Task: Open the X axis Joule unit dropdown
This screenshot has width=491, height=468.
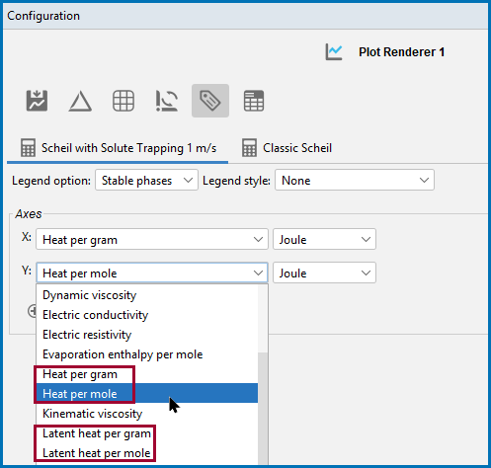Action: (x=324, y=239)
